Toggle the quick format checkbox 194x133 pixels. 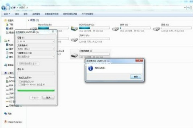(19, 81)
